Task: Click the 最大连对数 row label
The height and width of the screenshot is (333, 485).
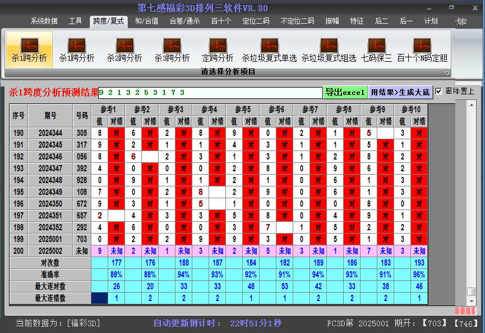Action: (50, 286)
